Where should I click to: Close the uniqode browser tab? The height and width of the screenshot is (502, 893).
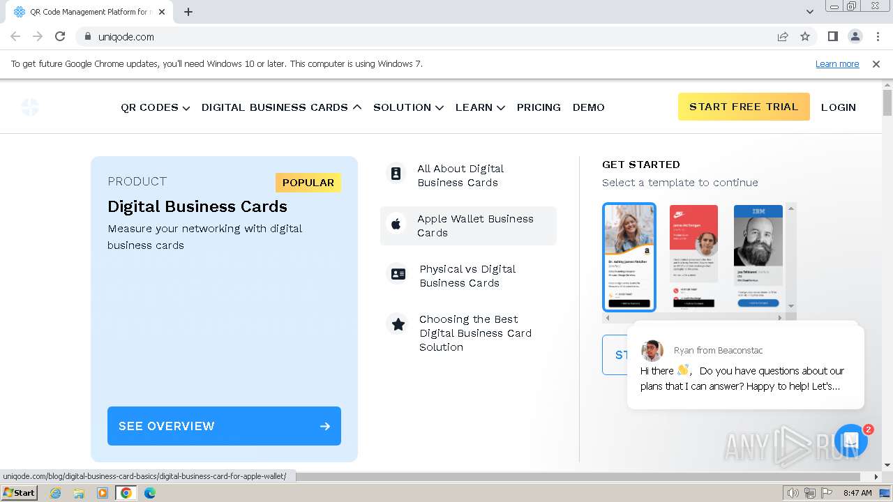pos(162,12)
